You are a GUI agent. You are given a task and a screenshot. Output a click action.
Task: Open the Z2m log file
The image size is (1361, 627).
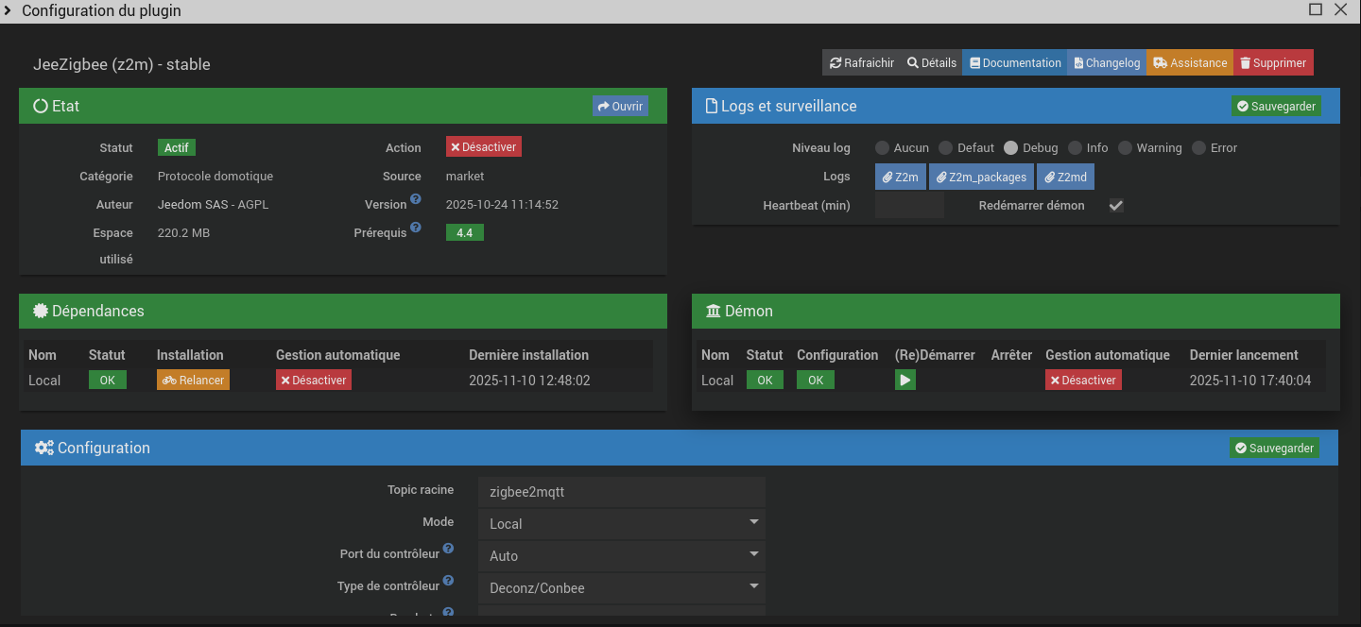[900, 177]
